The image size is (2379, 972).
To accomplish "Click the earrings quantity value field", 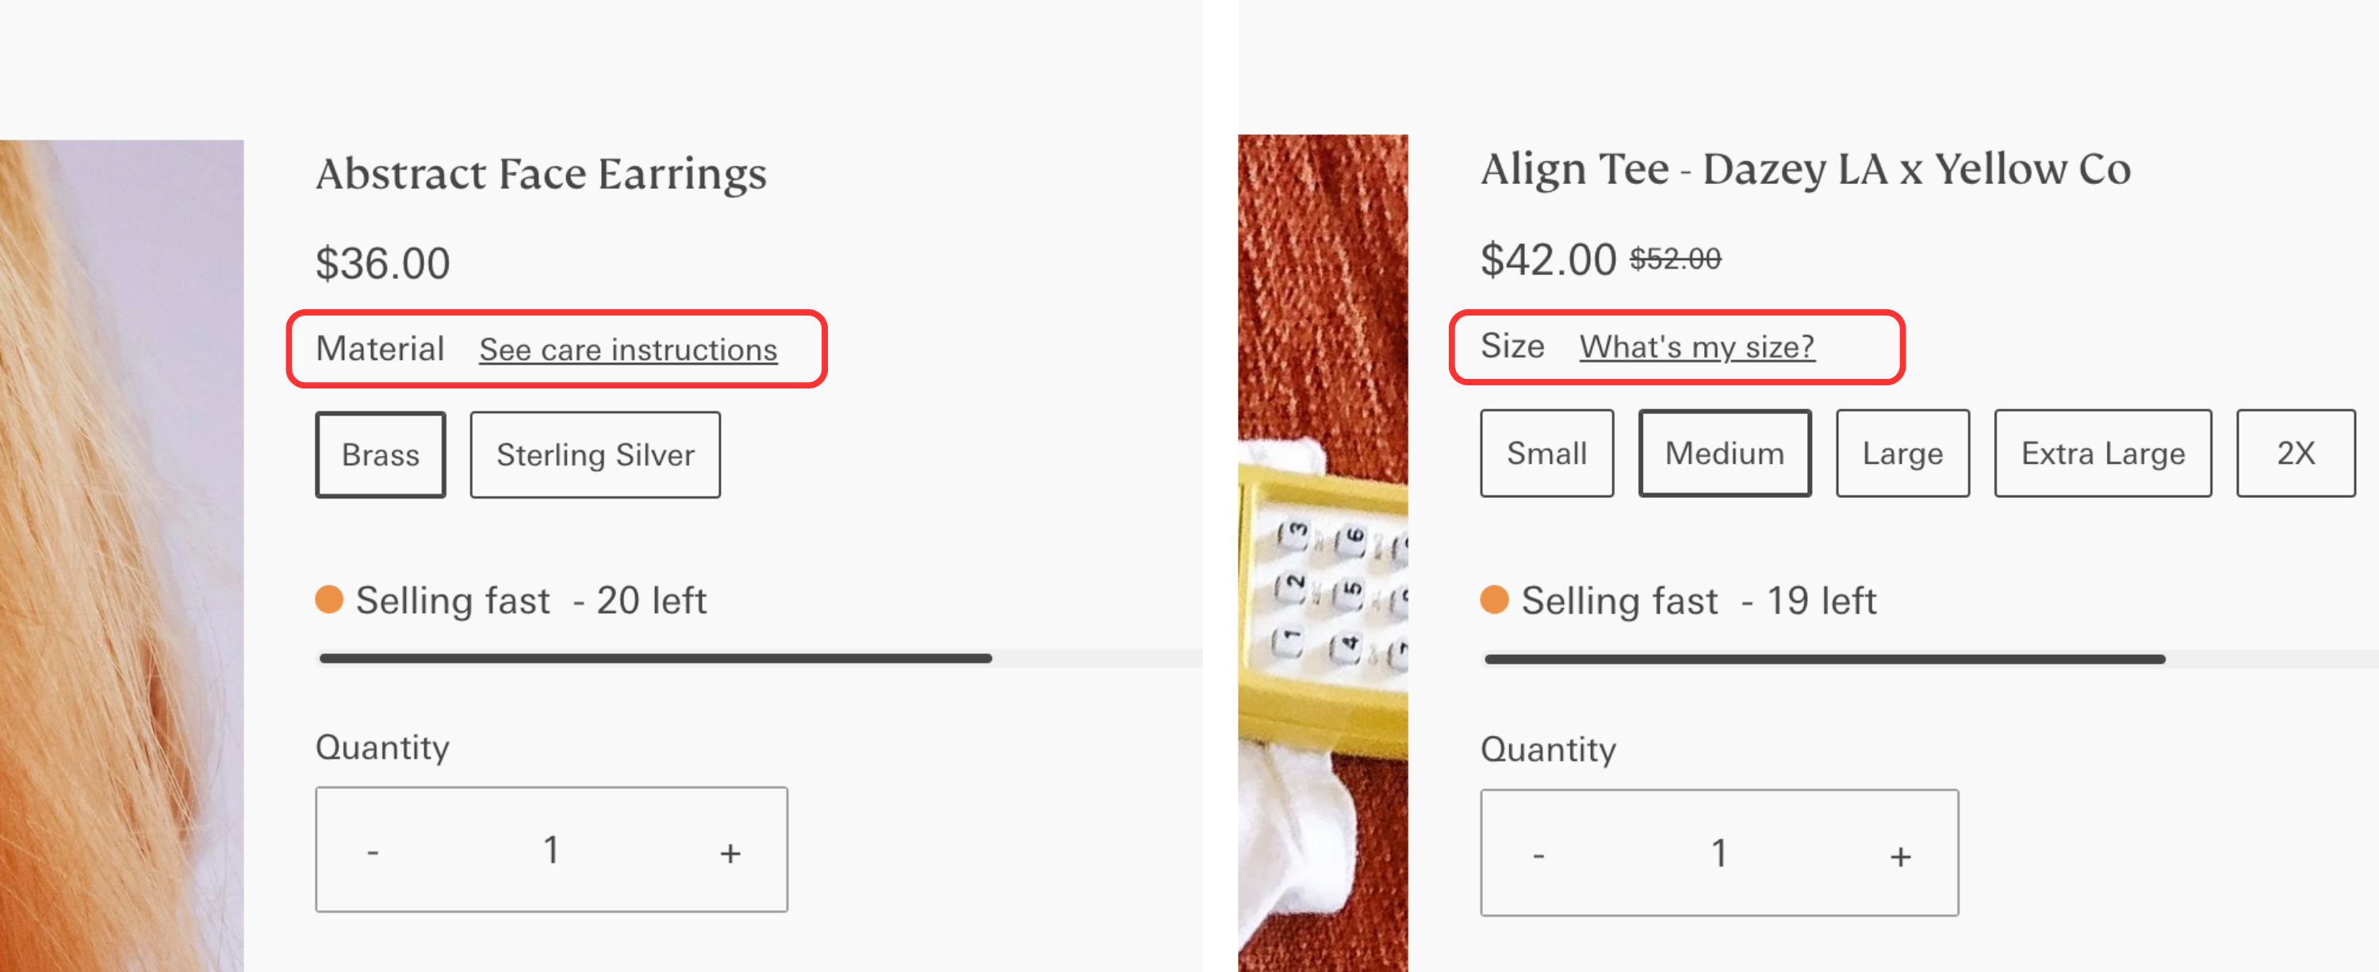I will (x=551, y=850).
